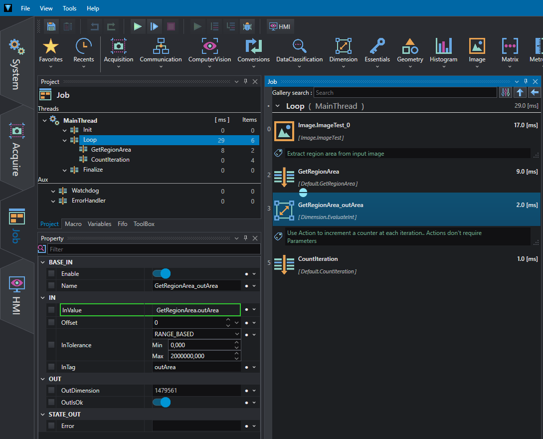Switch to the Acquire side tab
Screen dimensions: 543x439
coord(16,149)
